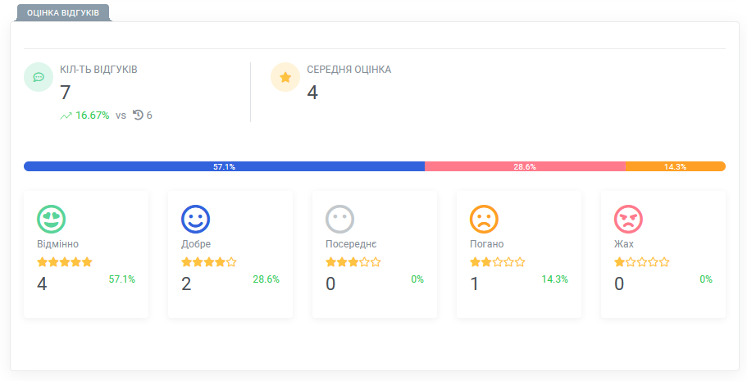
Task: Click the Жах label
Action: coord(624,244)
